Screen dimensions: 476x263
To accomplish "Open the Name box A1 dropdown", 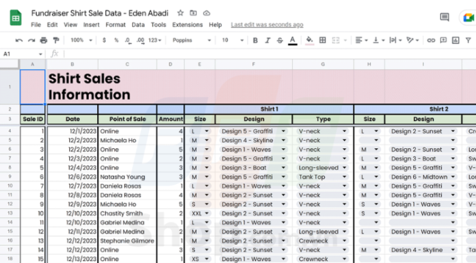I will click(x=40, y=54).
